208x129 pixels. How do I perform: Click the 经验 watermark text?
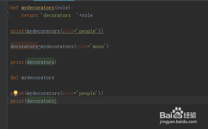(x=190, y=115)
